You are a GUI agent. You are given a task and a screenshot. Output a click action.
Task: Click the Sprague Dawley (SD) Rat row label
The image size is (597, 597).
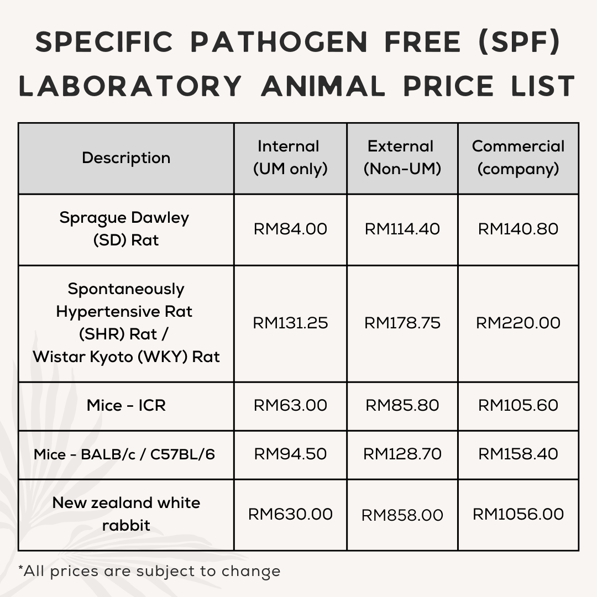coord(125,229)
